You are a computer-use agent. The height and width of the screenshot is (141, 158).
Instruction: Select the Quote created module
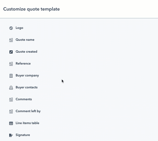click(26, 52)
